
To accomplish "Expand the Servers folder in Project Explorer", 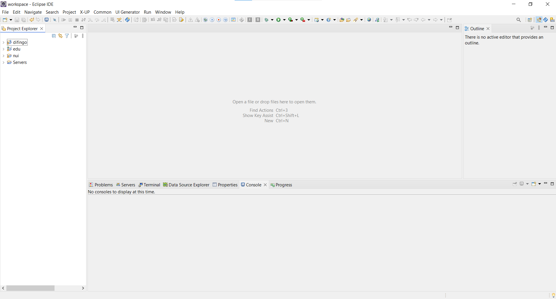I will 3,62.
